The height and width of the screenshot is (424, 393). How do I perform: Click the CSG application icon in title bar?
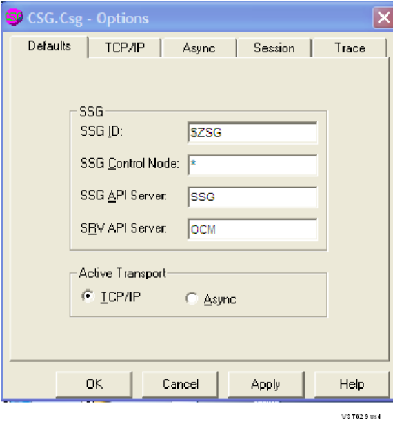pos(14,17)
